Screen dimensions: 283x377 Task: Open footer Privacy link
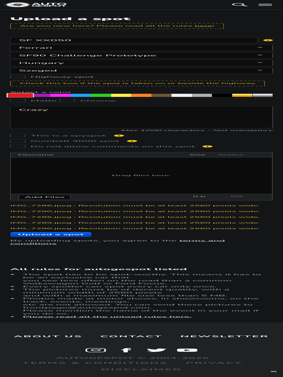[x=214, y=363]
